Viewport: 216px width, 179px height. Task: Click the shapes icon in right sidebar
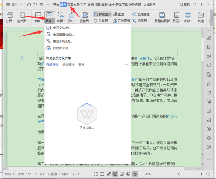click(209, 56)
